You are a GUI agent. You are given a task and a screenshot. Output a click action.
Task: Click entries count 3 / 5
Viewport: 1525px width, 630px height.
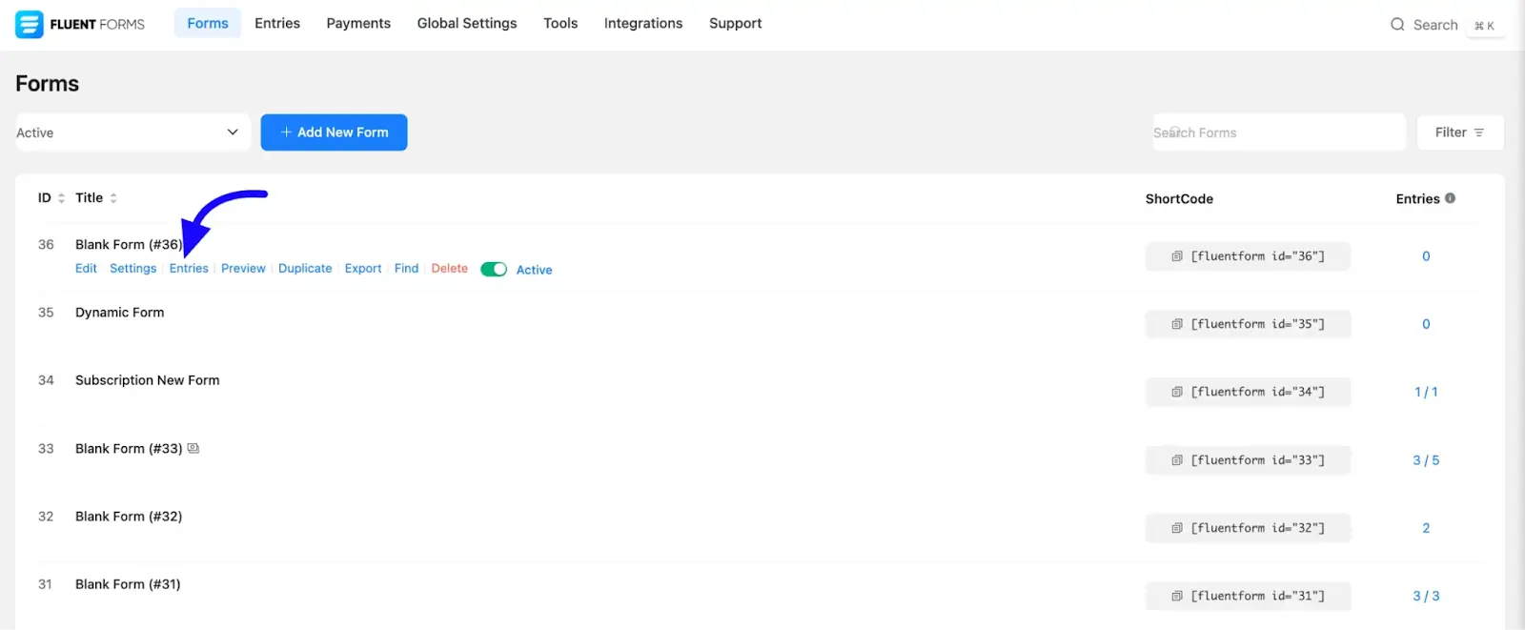tap(1426, 460)
